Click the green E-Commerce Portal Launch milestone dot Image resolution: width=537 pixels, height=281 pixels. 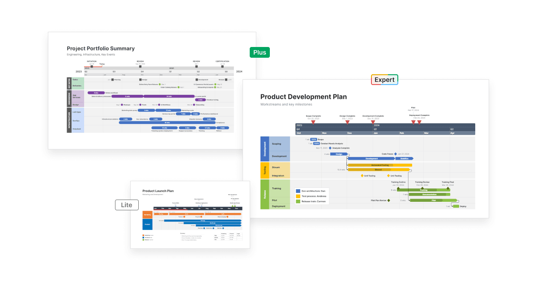coord(215,84)
